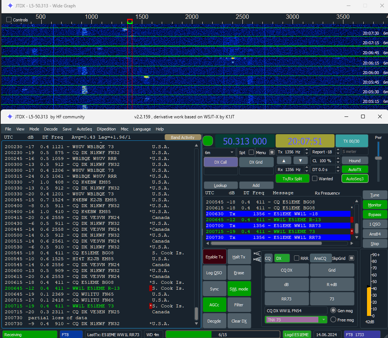Click the JTDX icon in the main window title bar

[10, 116]
